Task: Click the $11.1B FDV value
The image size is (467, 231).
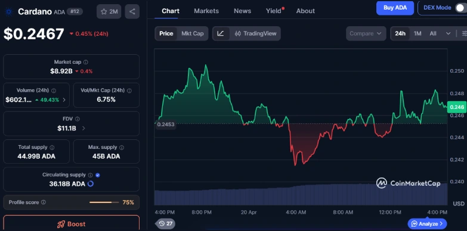Action: pyautogui.click(x=67, y=129)
